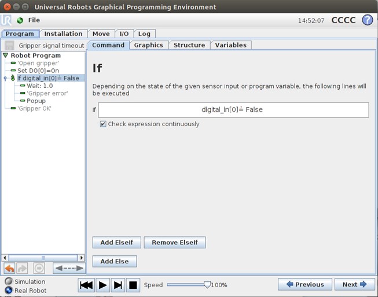
Task: Open the Move tab
Action: coord(101,34)
